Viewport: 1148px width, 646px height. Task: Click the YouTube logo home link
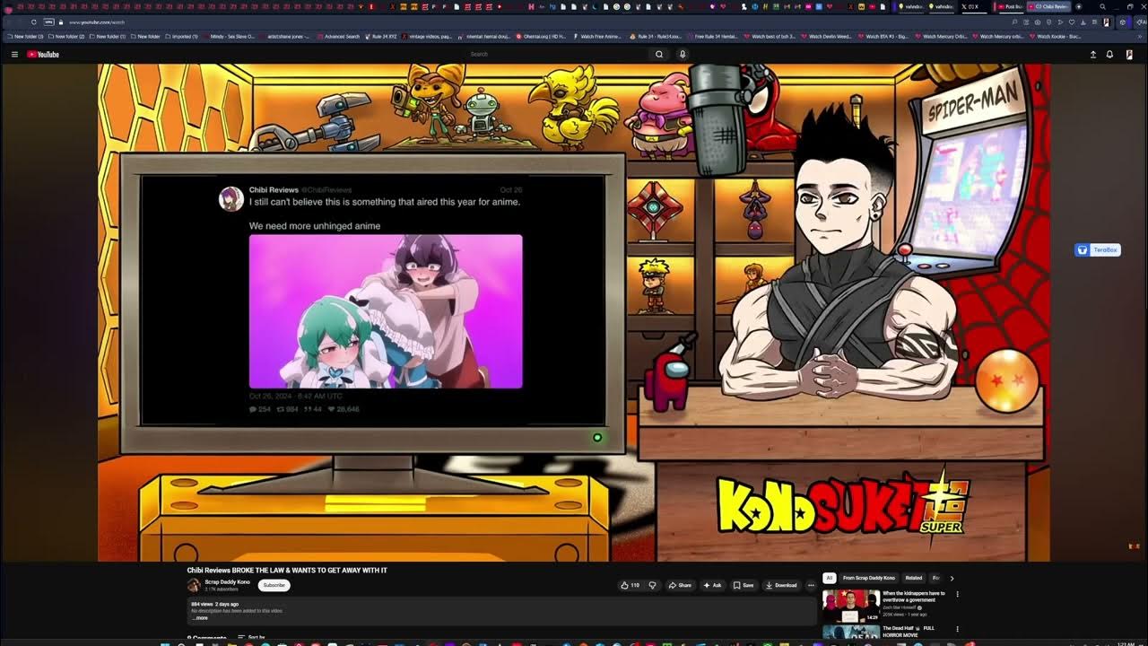(x=43, y=55)
